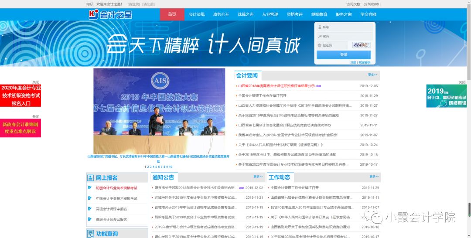This screenshot has width=471, height=238.
Task: Click slideshow caption about 山西省财政厅党组书记
Action: click(x=158, y=159)
